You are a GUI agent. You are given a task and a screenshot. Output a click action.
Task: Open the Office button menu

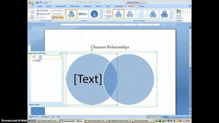[31, 3]
